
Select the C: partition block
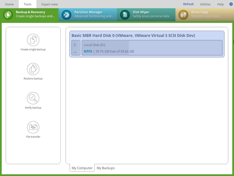coord(75,48)
